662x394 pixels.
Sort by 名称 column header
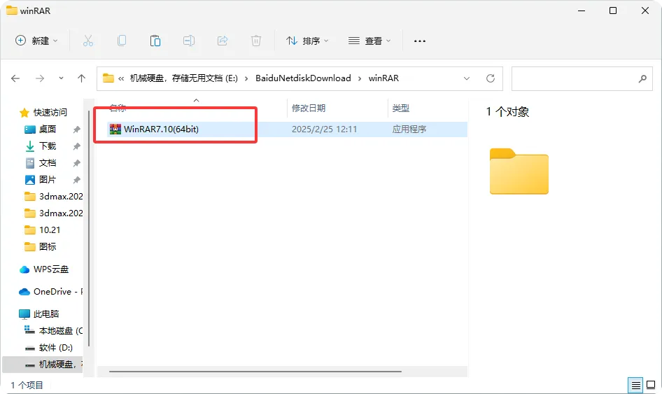(x=118, y=108)
